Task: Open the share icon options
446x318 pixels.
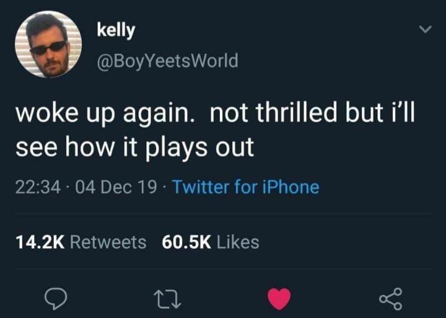Action: click(391, 299)
